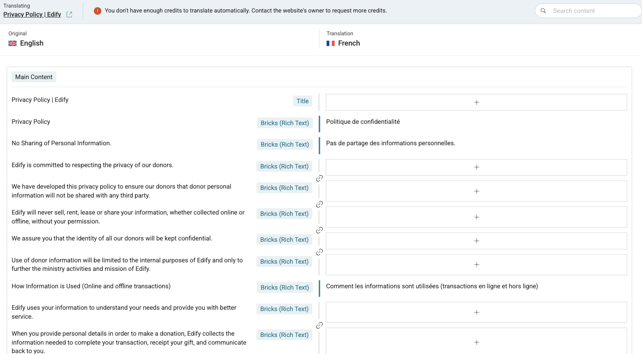Viewport: 642px width, 354px height.
Task: Click the not enough credits warning message
Action: pos(246,11)
